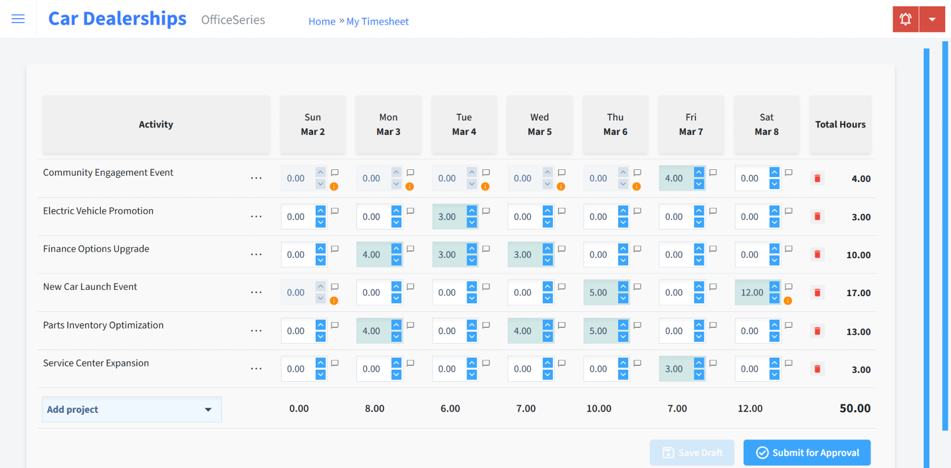Screen dimensions: 951x468
Task: Click the info icon on New Car Launch Saturday
Action: 787,300
